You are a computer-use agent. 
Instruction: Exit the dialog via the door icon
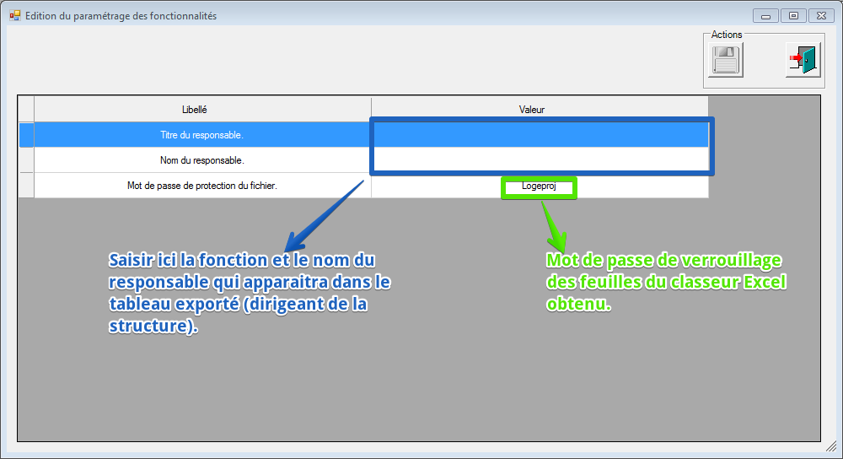[x=803, y=60]
